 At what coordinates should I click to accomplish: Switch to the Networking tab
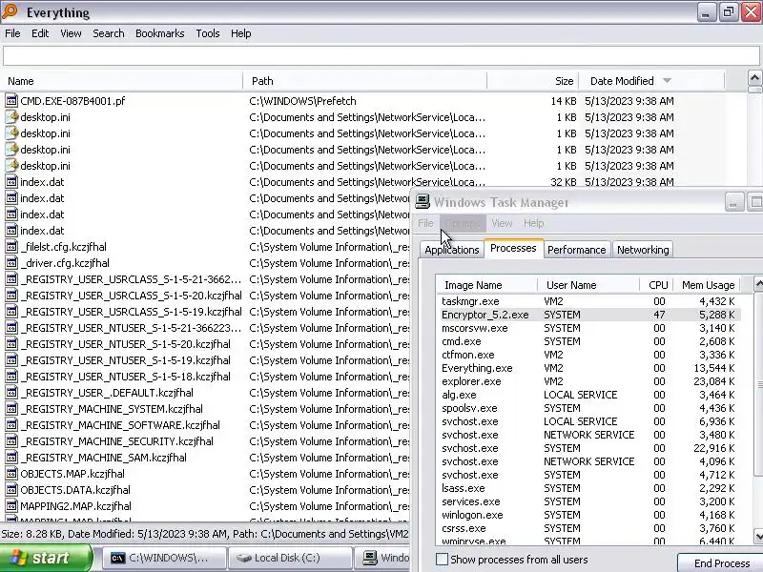point(643,250)
